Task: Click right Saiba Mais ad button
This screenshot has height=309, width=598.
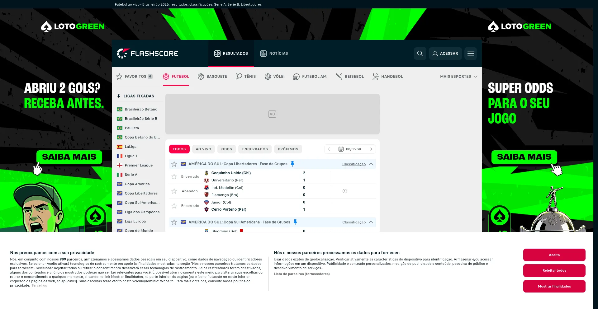Action: [x=524, y=157]
